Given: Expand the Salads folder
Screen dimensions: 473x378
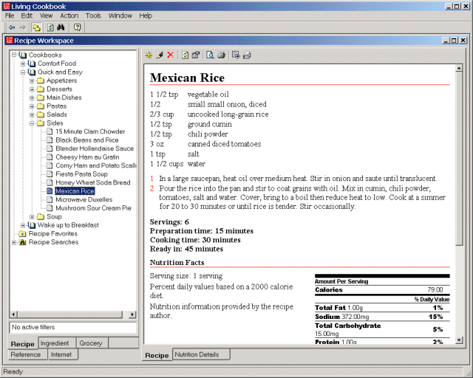Looking at the screenshot, I should click(32, 114).
